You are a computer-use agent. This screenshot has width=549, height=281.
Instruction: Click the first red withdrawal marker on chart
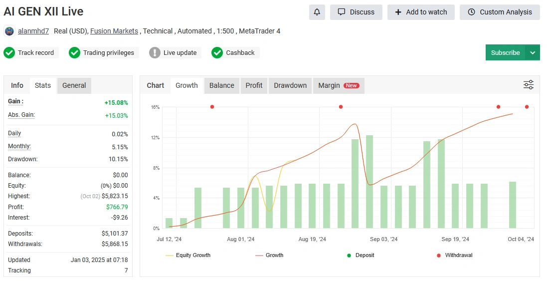212,107
